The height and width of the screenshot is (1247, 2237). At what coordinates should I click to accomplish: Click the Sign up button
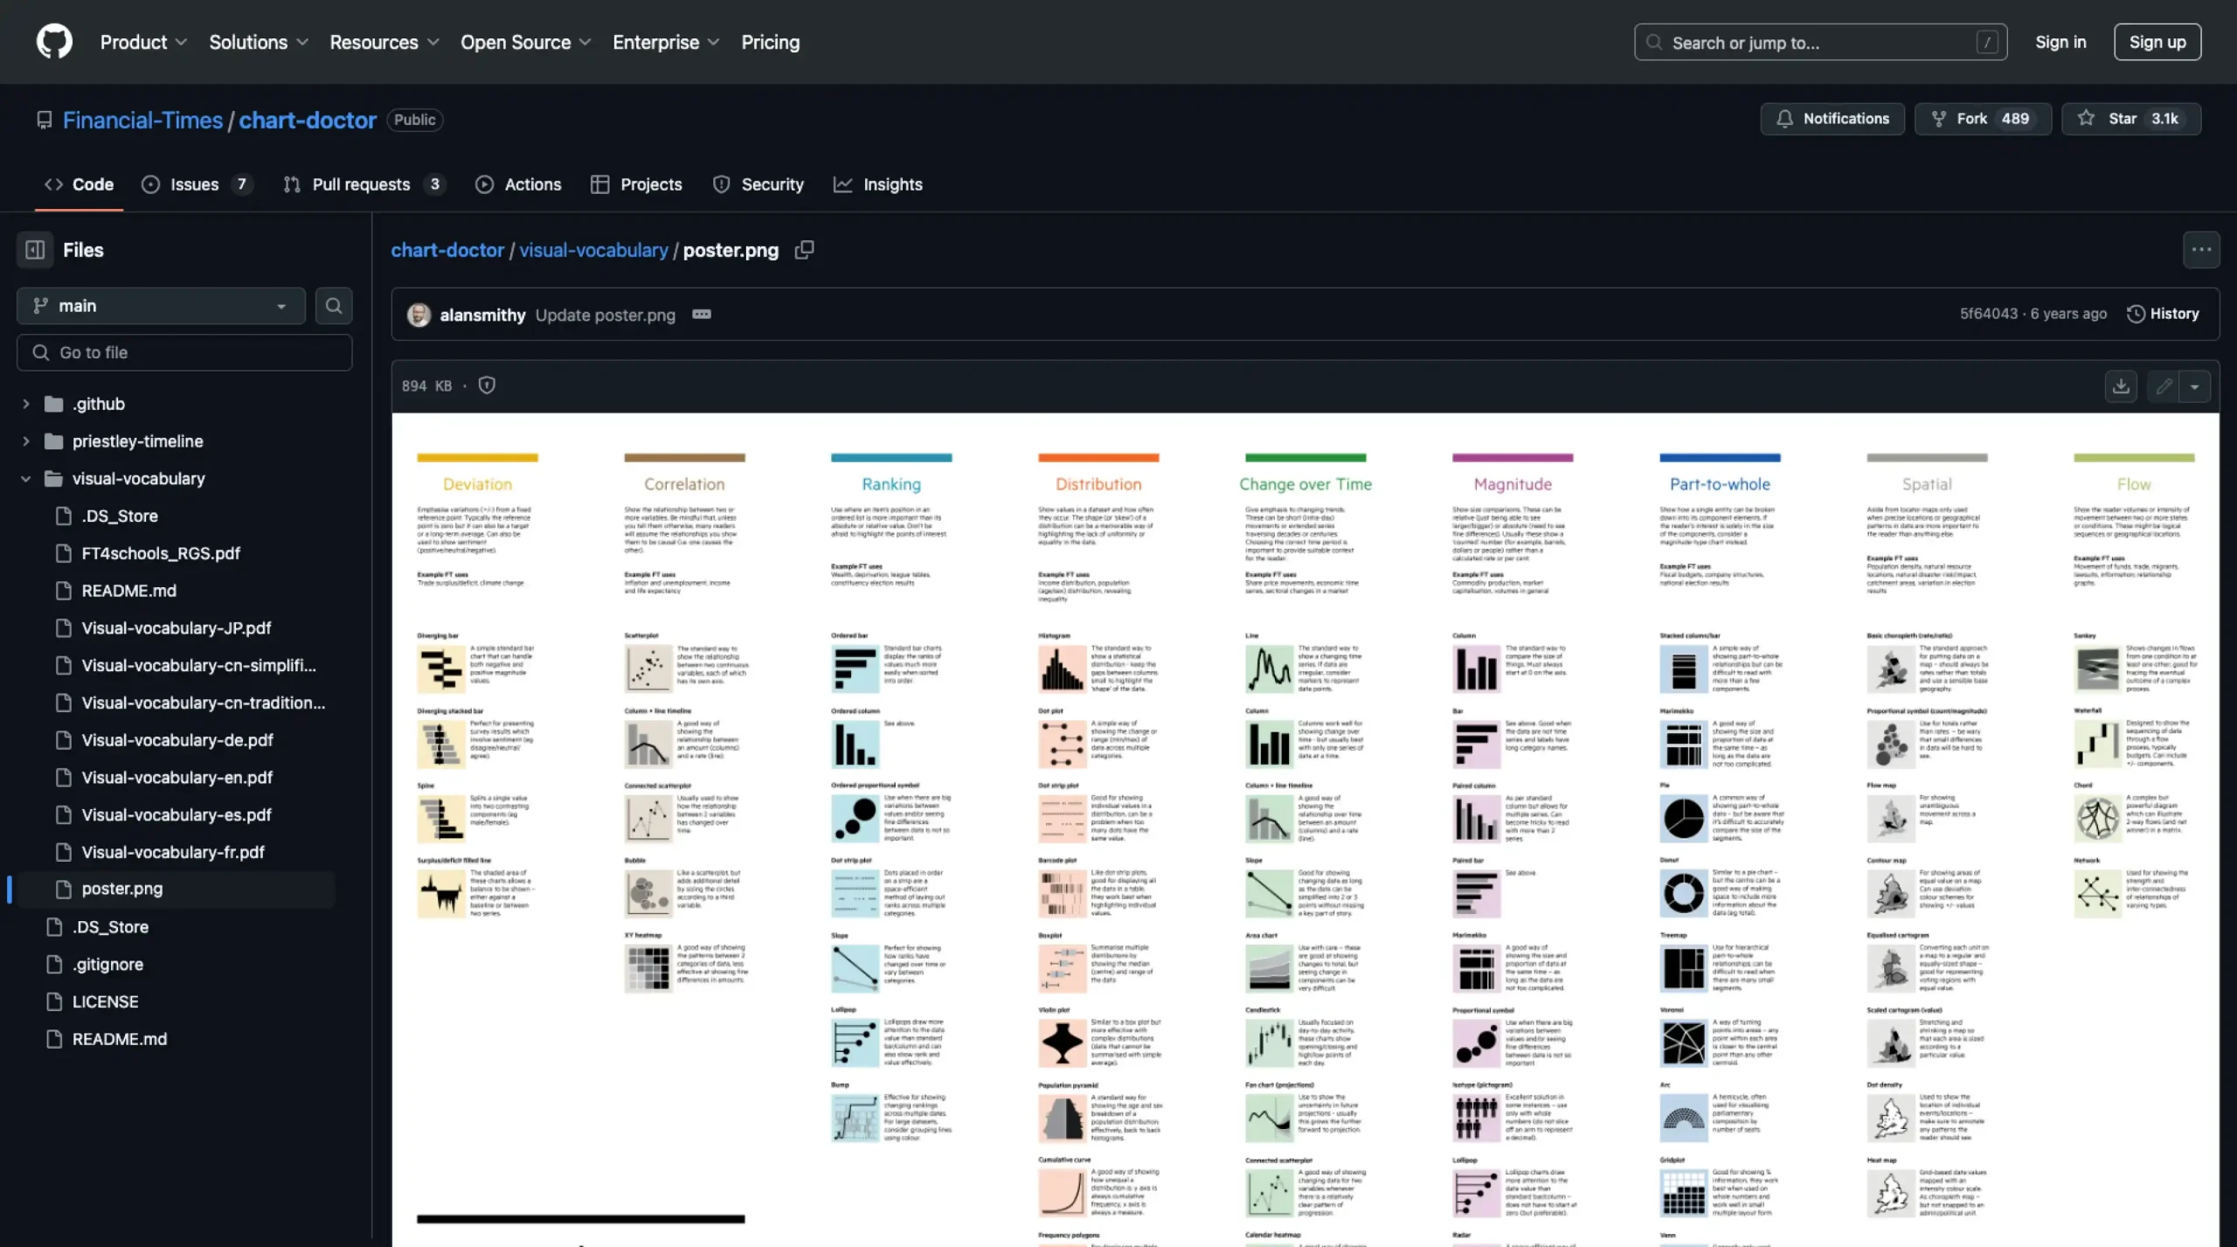(2157, 42)
